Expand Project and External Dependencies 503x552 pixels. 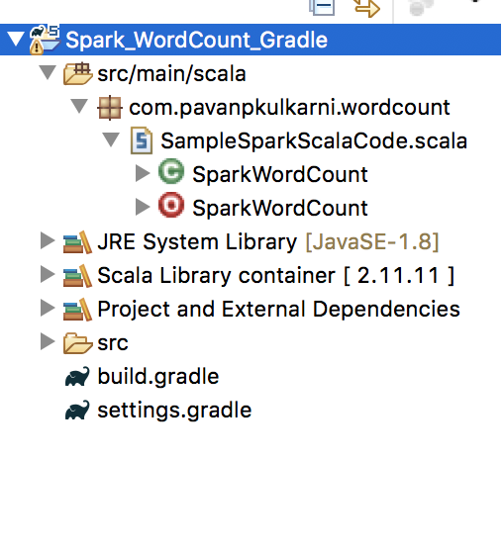(x=48, y=308)
